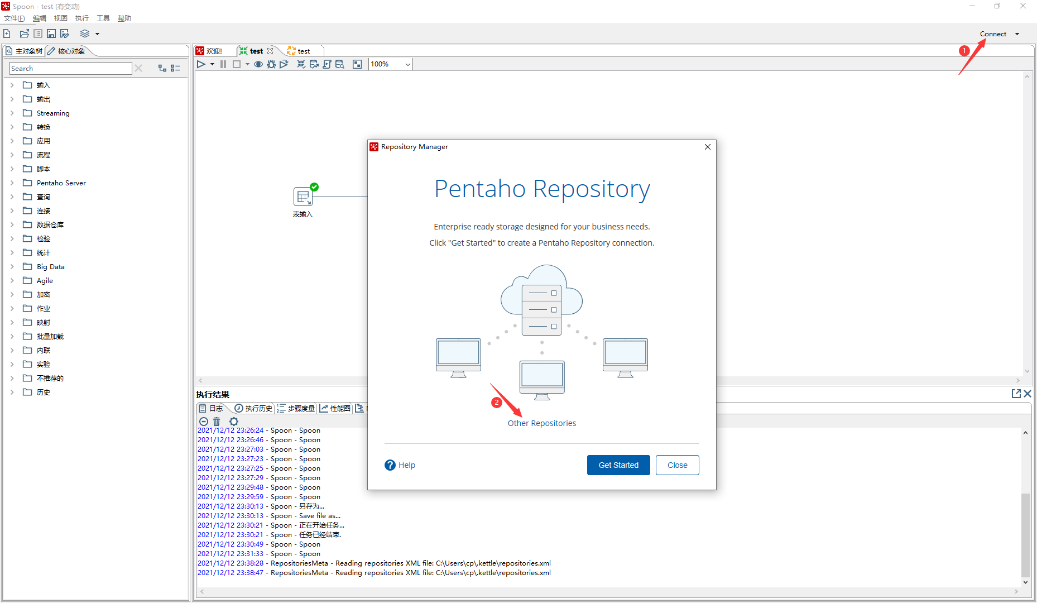Expand the Pentaho Server folder
Screen dimensions: 1037x603
pyautogui.click(x=12, y=183)
